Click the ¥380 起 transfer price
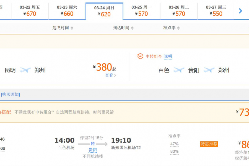 [105, 67]
